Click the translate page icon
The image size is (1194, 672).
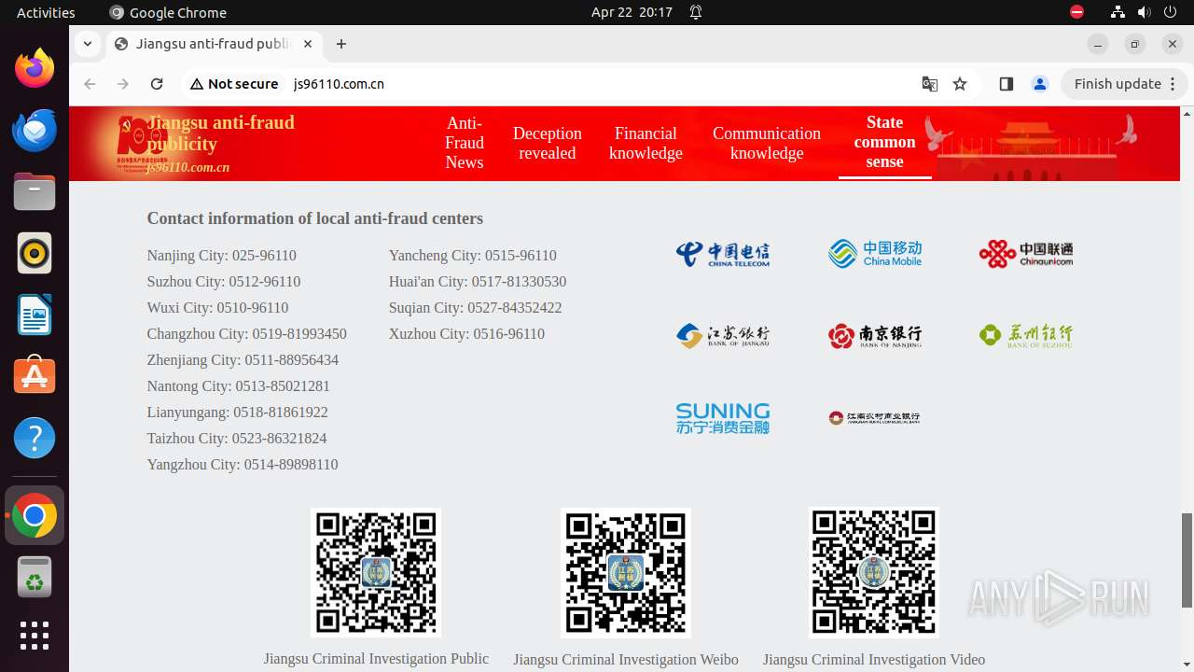click(930, 84)
